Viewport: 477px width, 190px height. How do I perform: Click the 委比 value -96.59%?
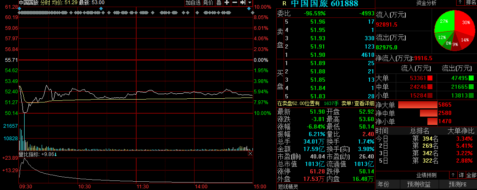(315, 13)
